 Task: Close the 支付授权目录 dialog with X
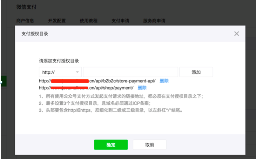(236, 34)
